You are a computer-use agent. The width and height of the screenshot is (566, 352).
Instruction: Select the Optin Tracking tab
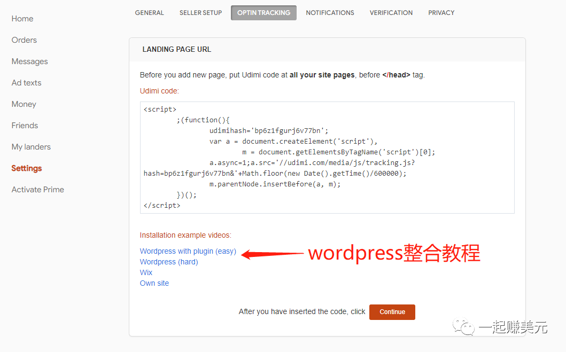coord(263,13)
